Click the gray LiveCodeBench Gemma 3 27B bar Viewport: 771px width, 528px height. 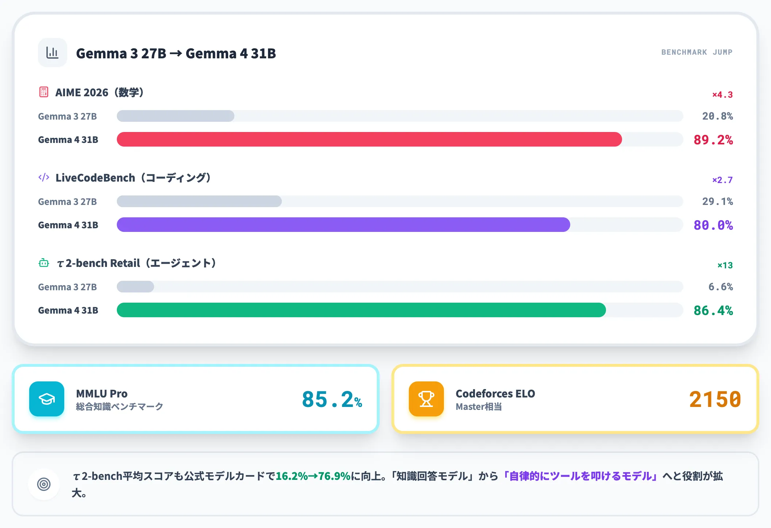199,201
